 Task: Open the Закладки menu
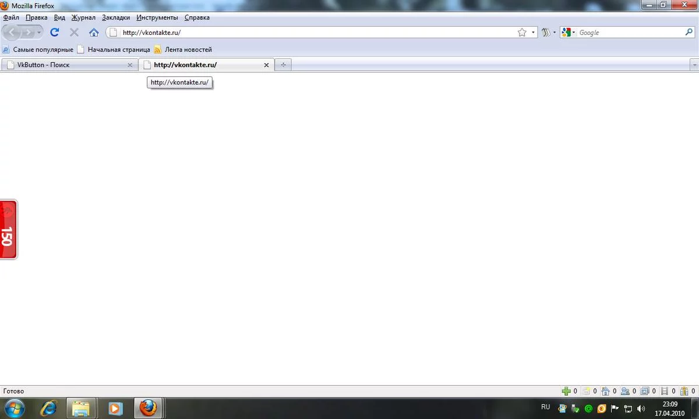click(116, 17)
